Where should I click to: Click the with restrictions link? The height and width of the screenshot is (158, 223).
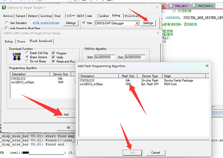click(46, 23)
